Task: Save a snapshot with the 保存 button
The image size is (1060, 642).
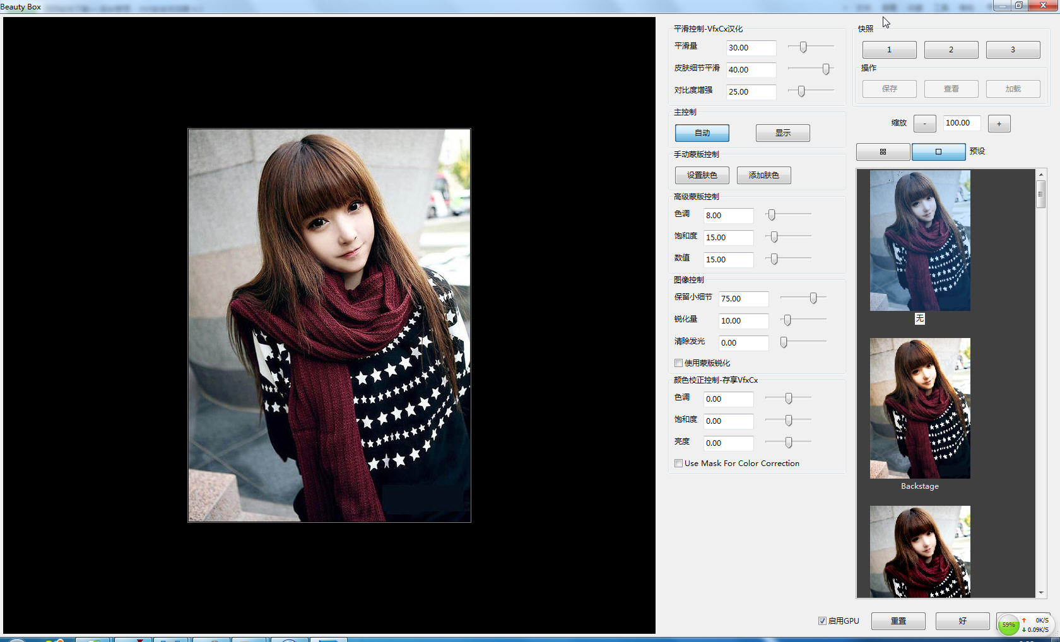Action: 889,88
